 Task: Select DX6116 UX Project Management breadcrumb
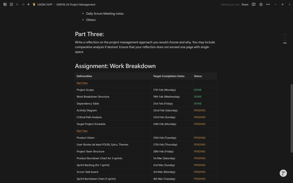click(76, 5)
